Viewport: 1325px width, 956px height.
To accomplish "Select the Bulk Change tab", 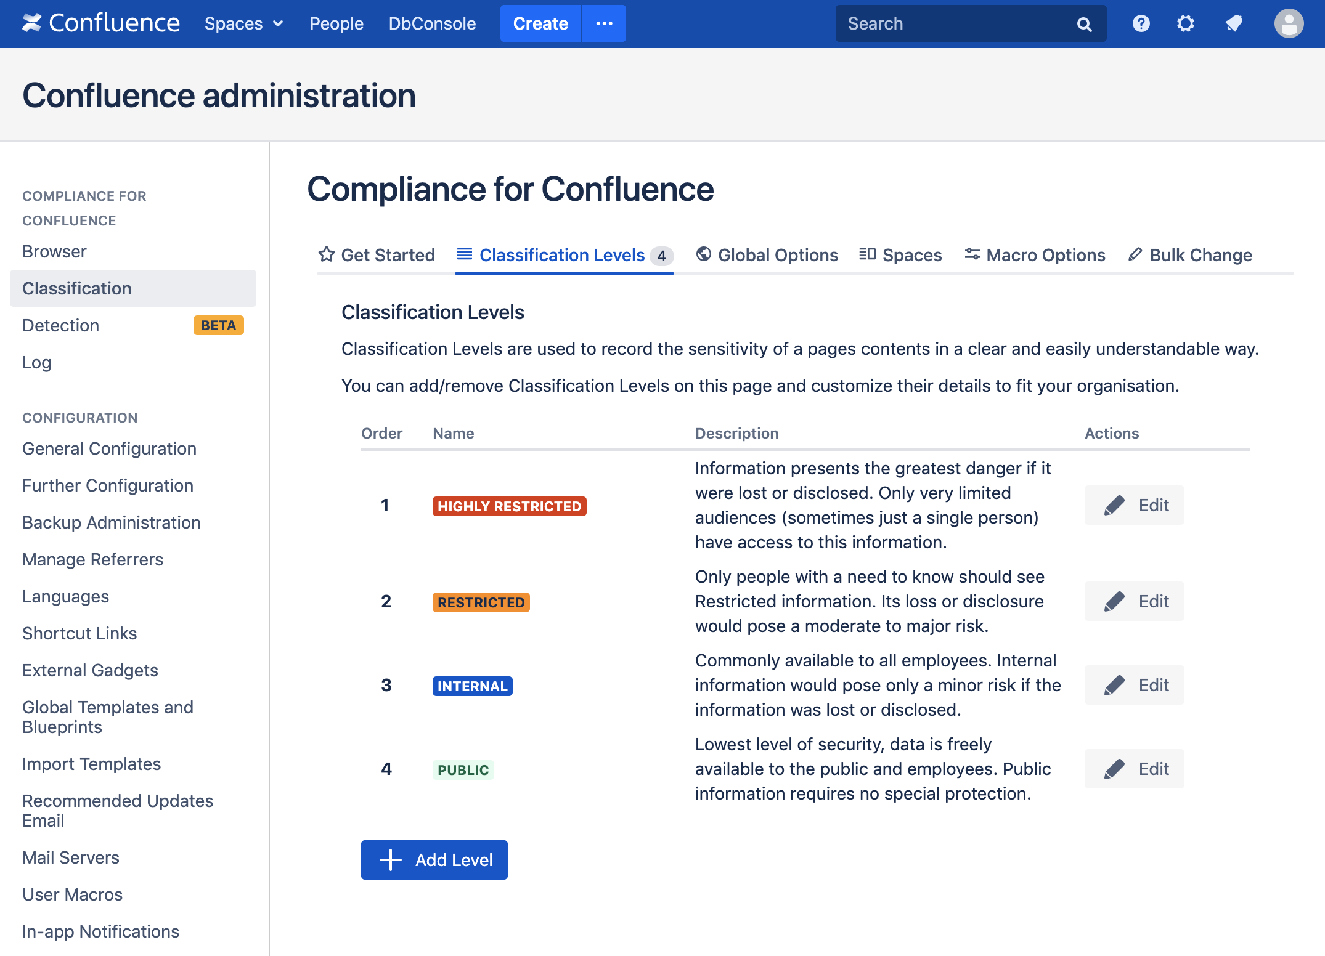I will coord(1190,255).
